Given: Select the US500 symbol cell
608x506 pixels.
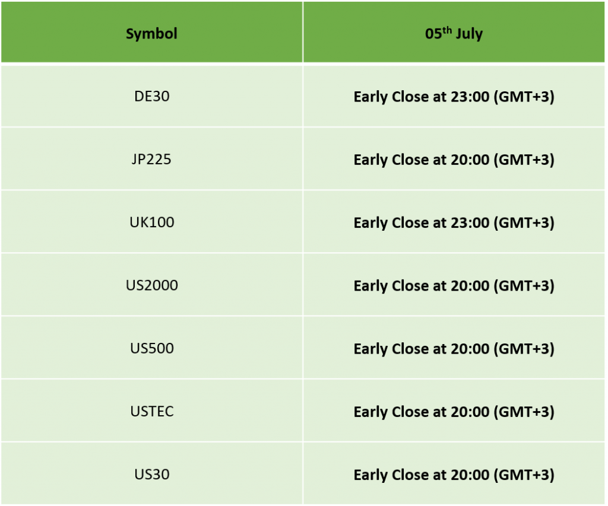Looking at the screenshot, I should [x=151, y=348].
